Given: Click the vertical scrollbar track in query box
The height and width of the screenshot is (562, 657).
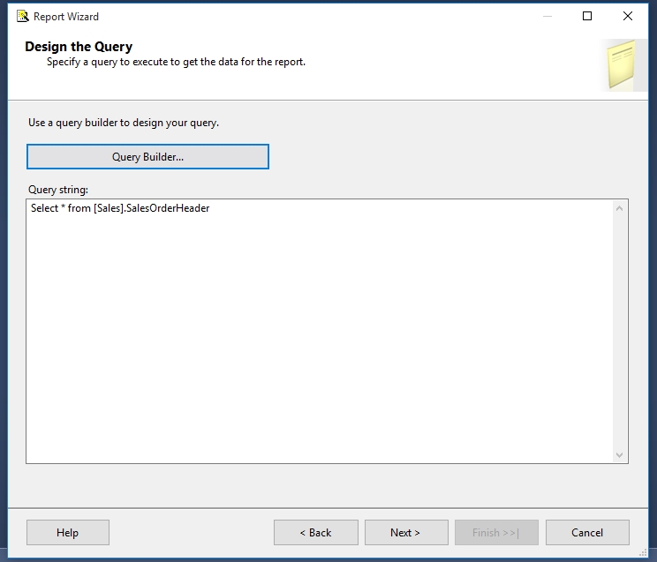Looking at the screenshot, I should point(619,331).
